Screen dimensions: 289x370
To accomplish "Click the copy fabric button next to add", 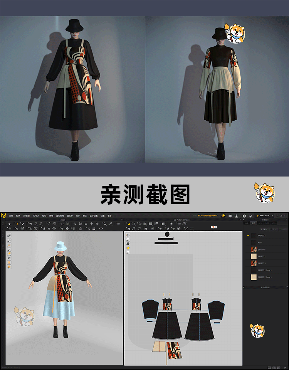I will (x=274, y=229).
